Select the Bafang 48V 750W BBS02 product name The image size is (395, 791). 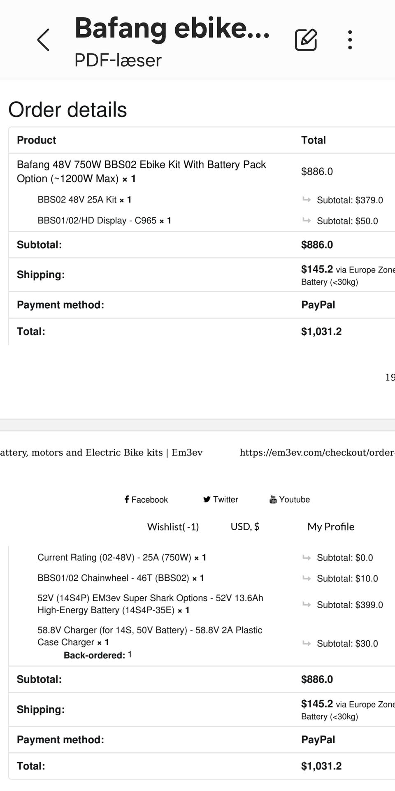coord(141,171)
